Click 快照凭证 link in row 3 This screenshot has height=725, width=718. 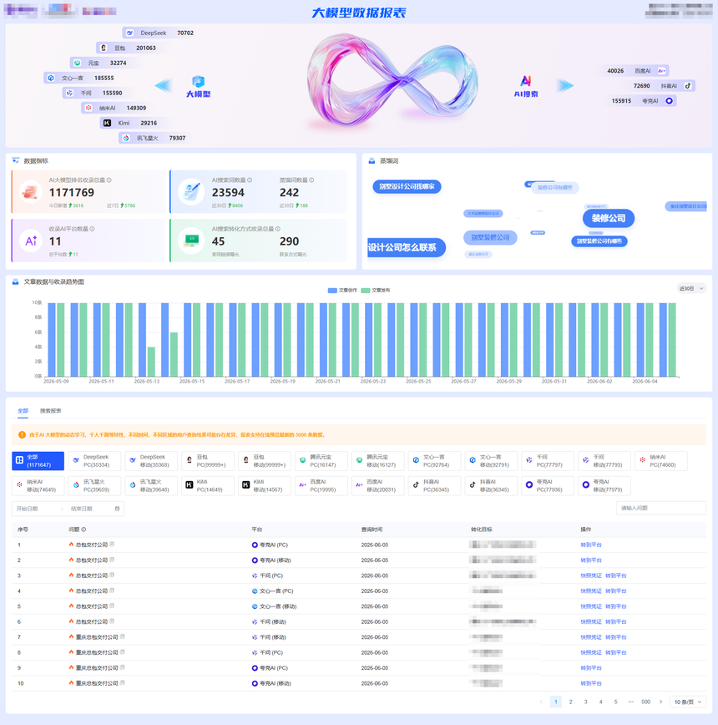click(591, 575)
